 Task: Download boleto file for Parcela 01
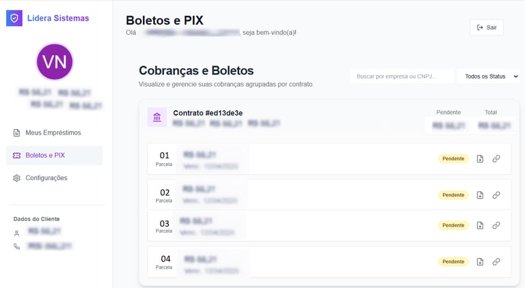tap(480, 158)
